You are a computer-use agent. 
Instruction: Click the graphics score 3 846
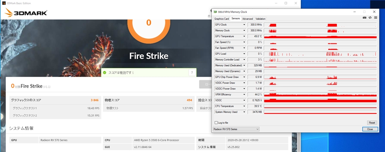coord(94,100)
